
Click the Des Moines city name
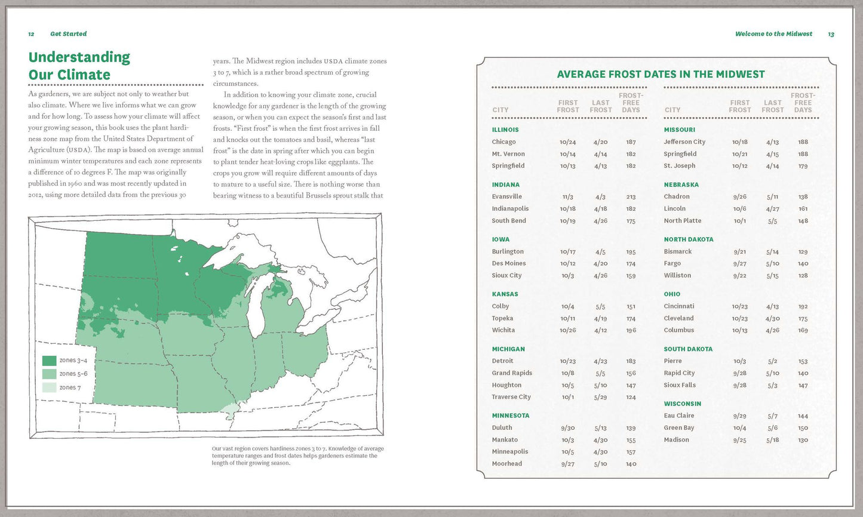(509, 263)
